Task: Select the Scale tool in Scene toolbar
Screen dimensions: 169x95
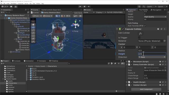Action: [33, 33]
